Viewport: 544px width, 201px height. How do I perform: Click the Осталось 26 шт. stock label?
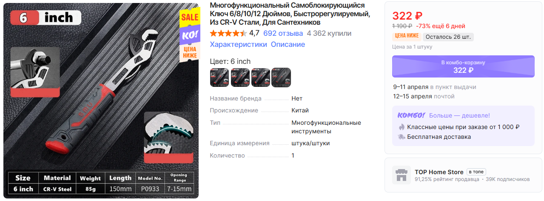click(448, 37)
